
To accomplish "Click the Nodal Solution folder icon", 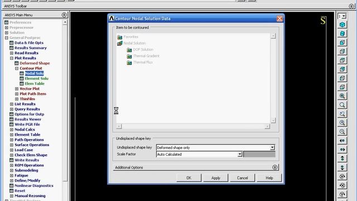I will 120,43.
